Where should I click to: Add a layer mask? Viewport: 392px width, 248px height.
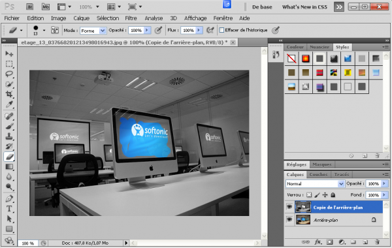330,241
